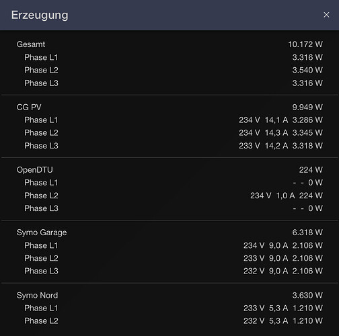
Task: Click the Symo Nord heading
Action: point(37,295)
